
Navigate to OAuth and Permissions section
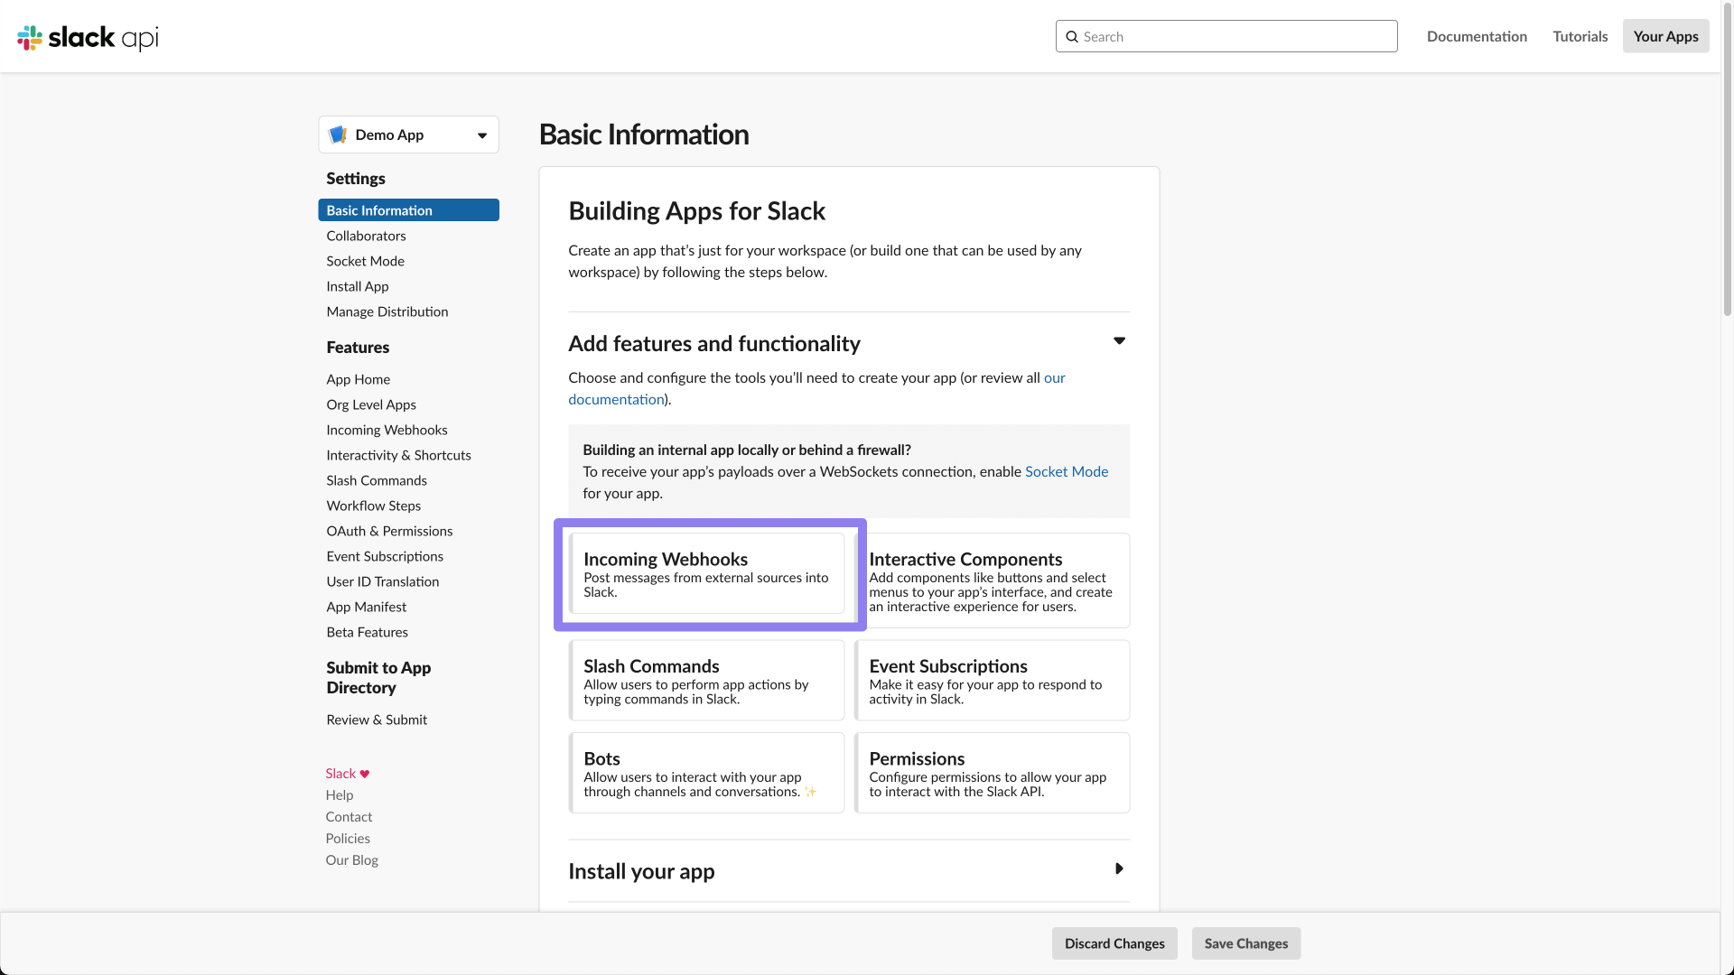click(x=389, y=530)
